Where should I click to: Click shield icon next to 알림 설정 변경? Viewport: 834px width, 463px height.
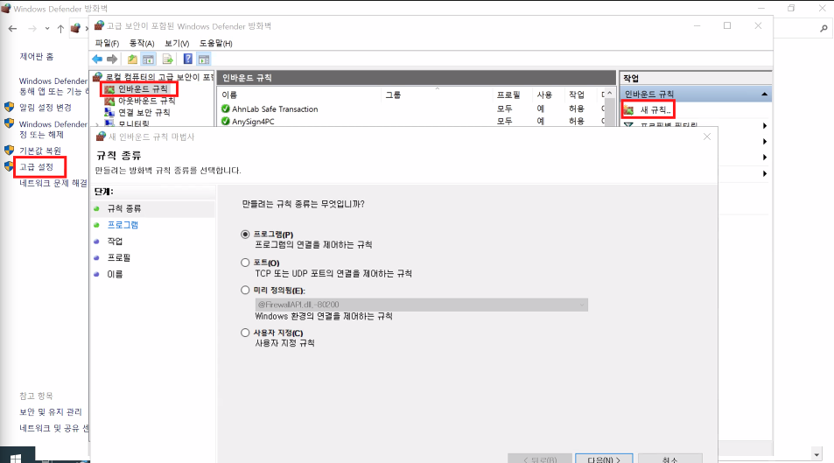click(9, 107)
